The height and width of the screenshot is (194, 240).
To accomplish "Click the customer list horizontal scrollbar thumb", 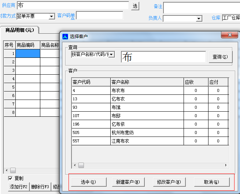I will [x=81, y=165].
